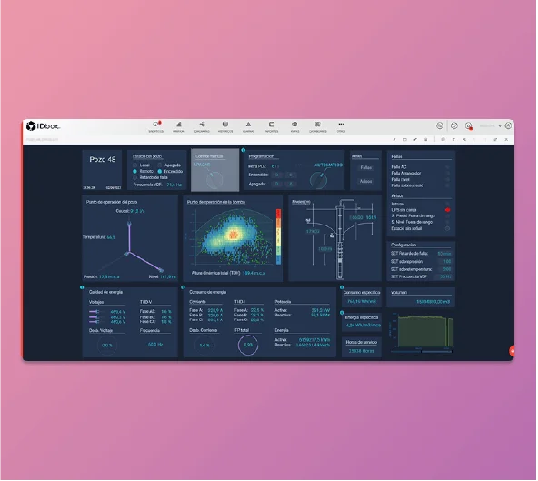The width and height of the screenshot is (538, 481).
Task: Click the Altura dinámica total value
Action: [x=254, y=274]
